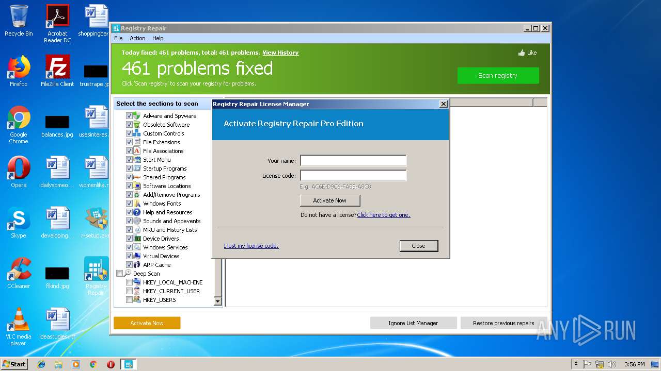Viewport: 661px width, 371px height.
Task: Click the Adware and Spyware section icon
Action: click(137, 116)
